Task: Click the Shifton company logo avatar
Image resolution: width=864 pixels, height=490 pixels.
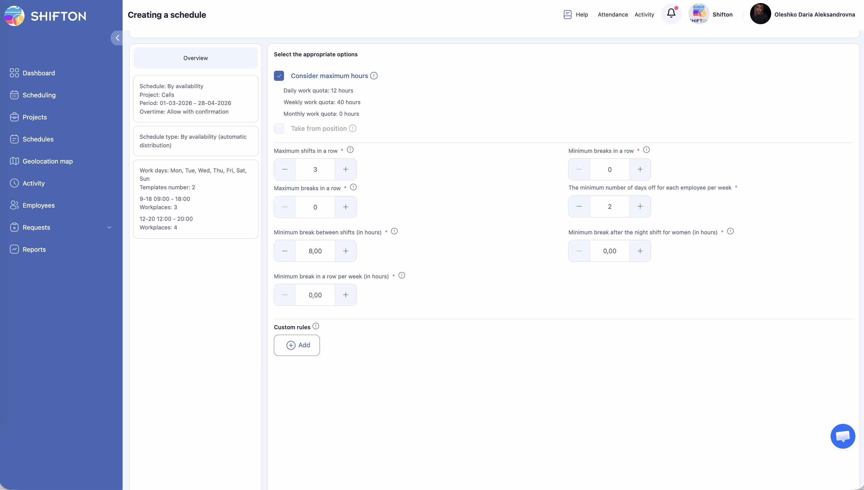Action: click(699, 14)
